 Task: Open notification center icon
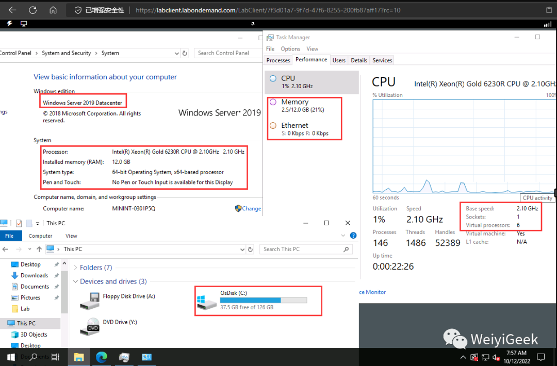point(540,357)
